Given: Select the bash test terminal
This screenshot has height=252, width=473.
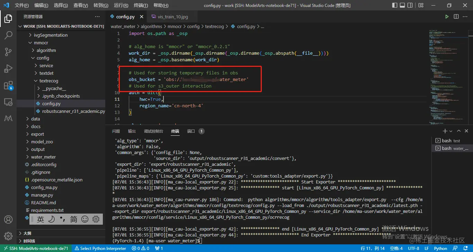Looking at the screenshot, I should pos(452,141).
